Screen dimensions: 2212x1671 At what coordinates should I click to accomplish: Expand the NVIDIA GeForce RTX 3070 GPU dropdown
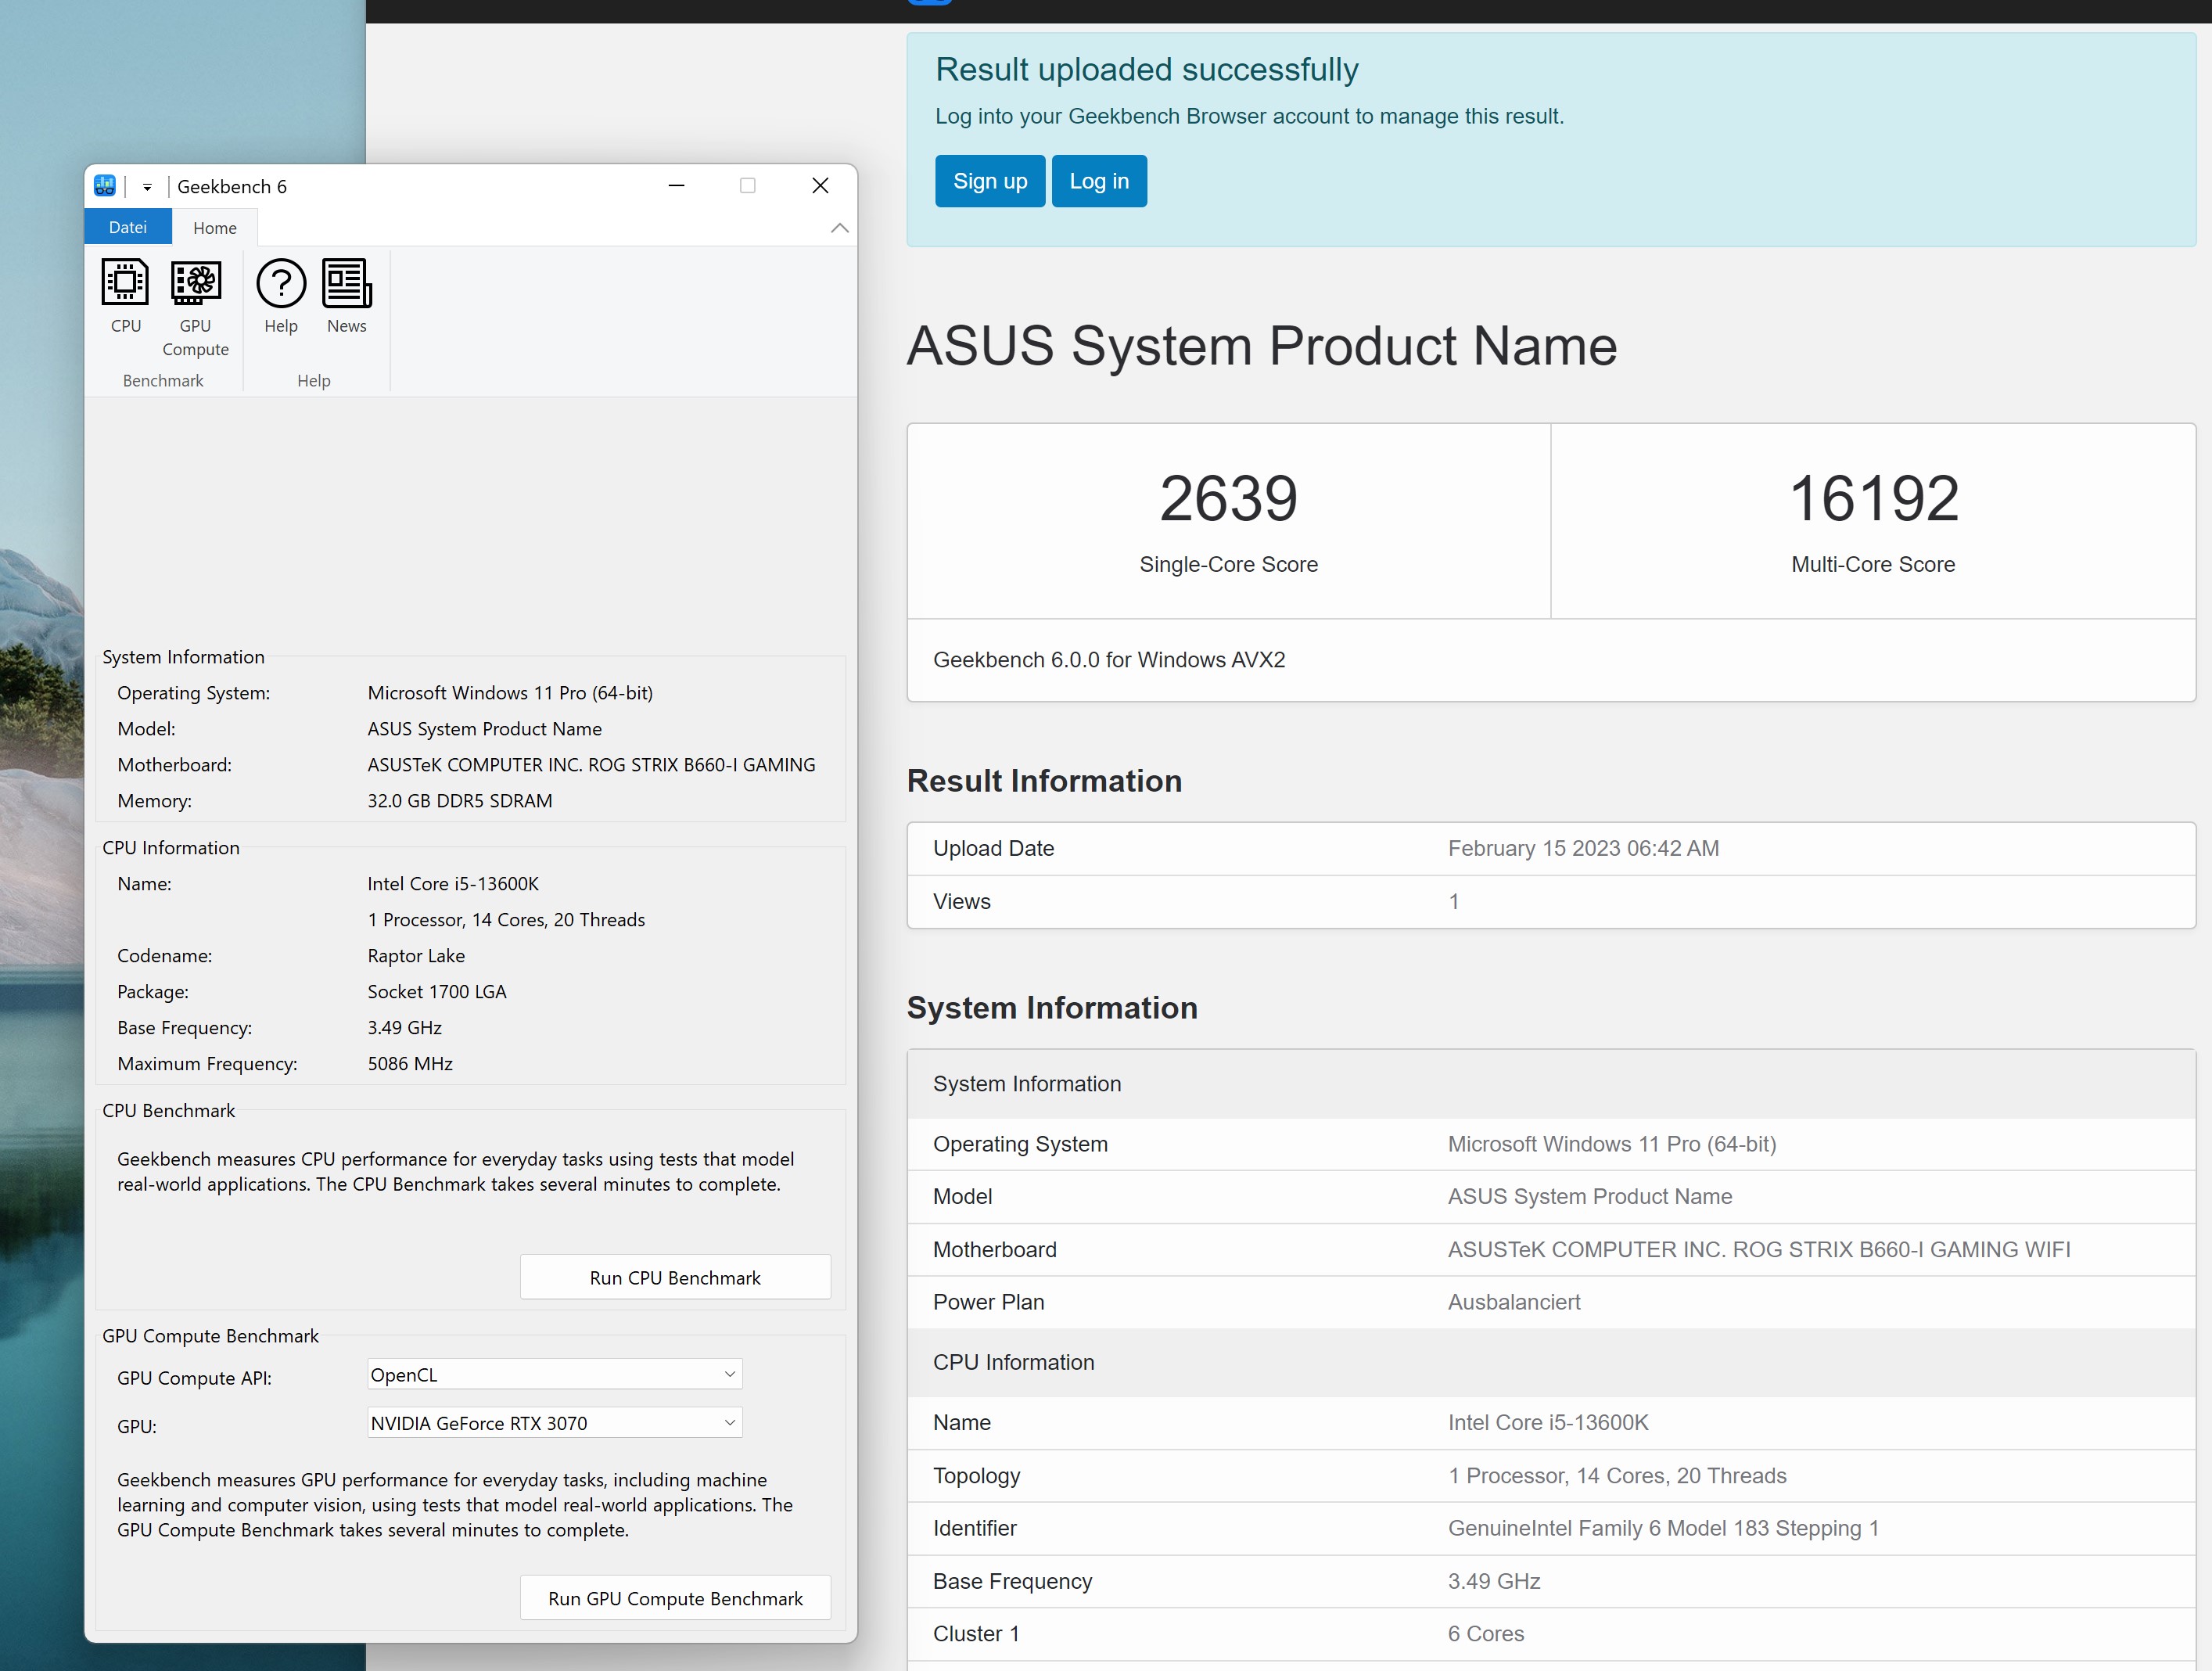555,1422
